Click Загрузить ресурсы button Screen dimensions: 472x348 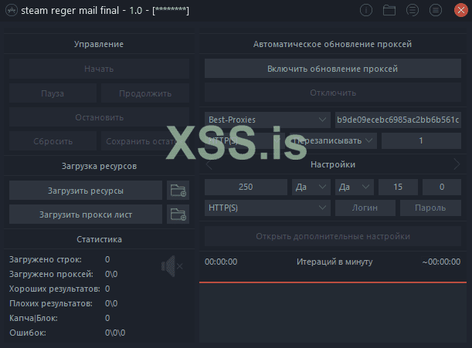[x=86, y=190]
